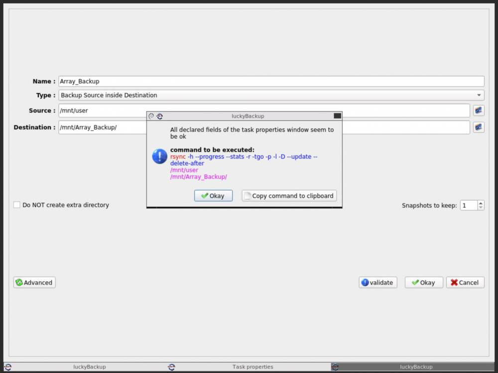Cancel the task properties

465,282
